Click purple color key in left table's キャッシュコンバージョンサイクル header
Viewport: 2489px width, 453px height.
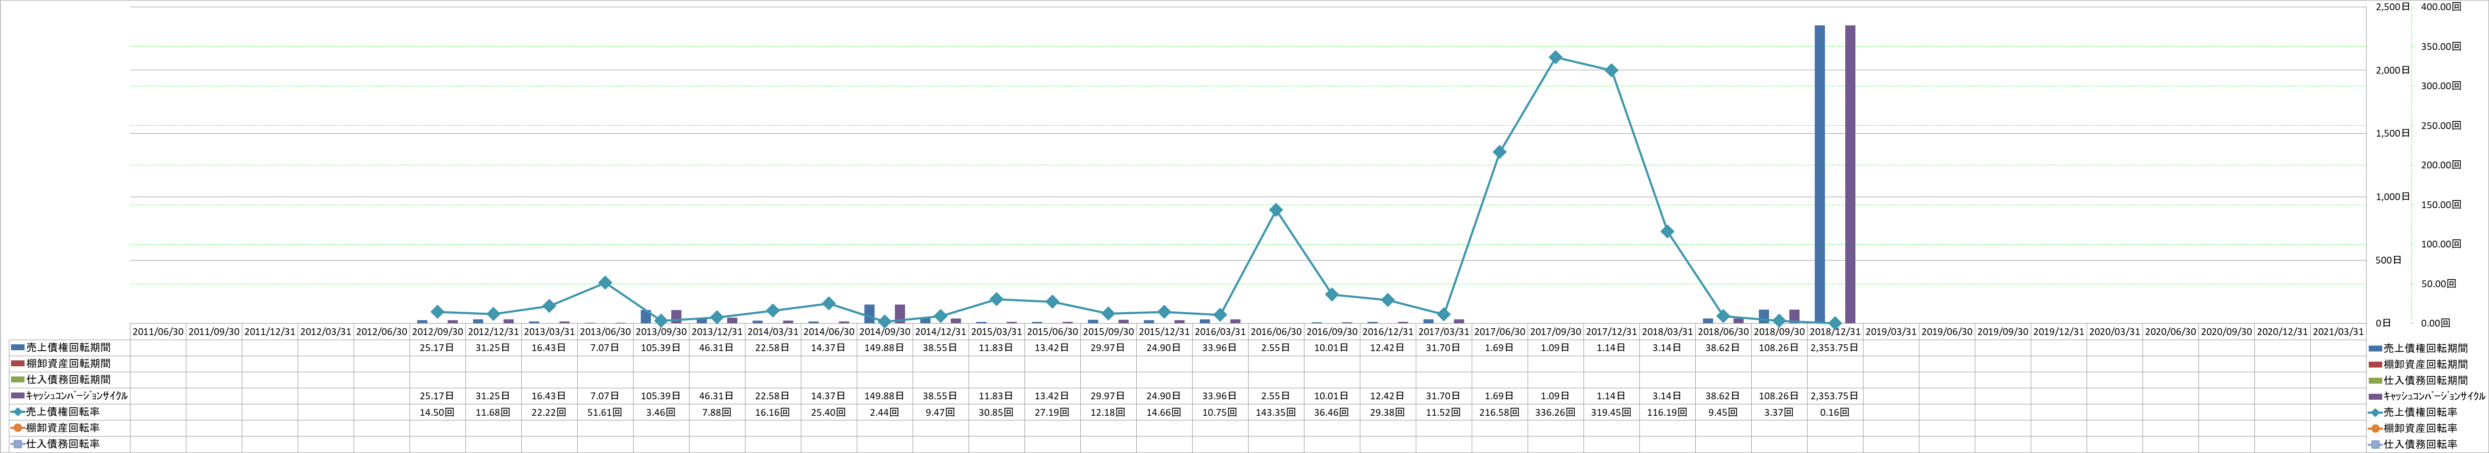[18, 396]
